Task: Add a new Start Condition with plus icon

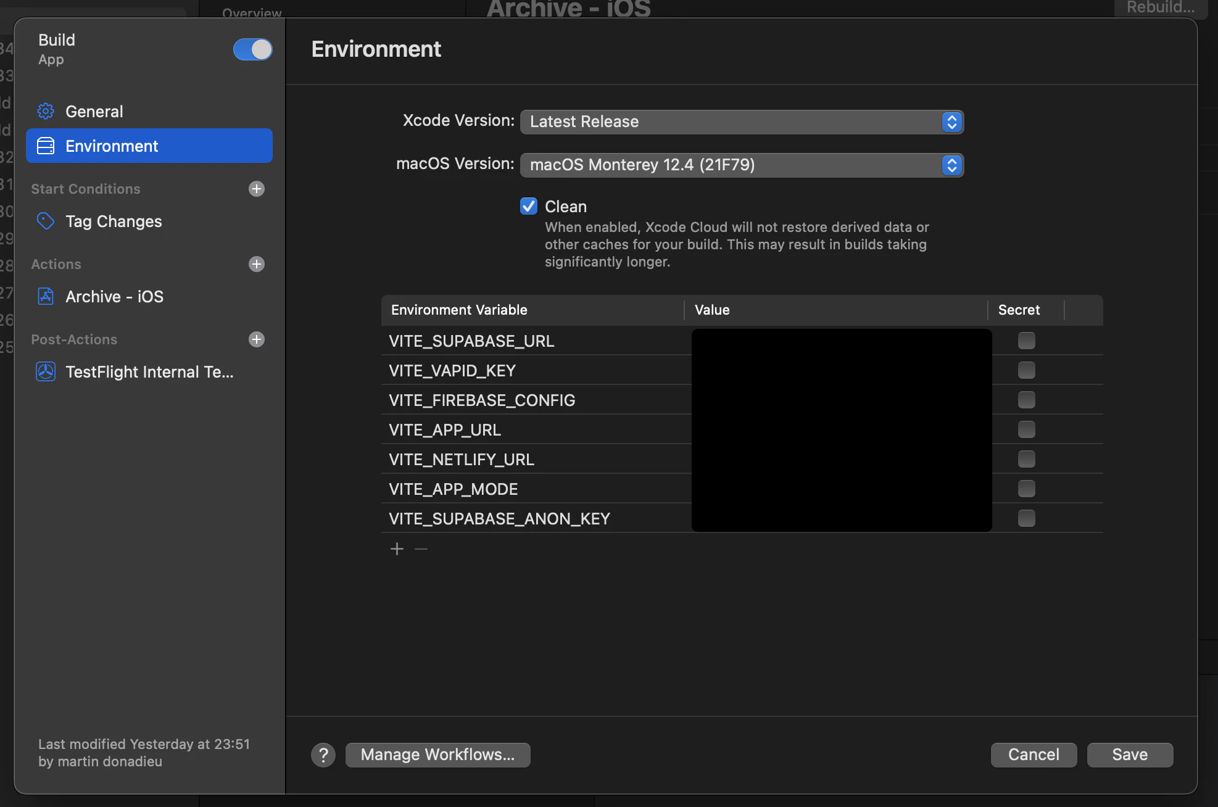Action: point(256,189)
